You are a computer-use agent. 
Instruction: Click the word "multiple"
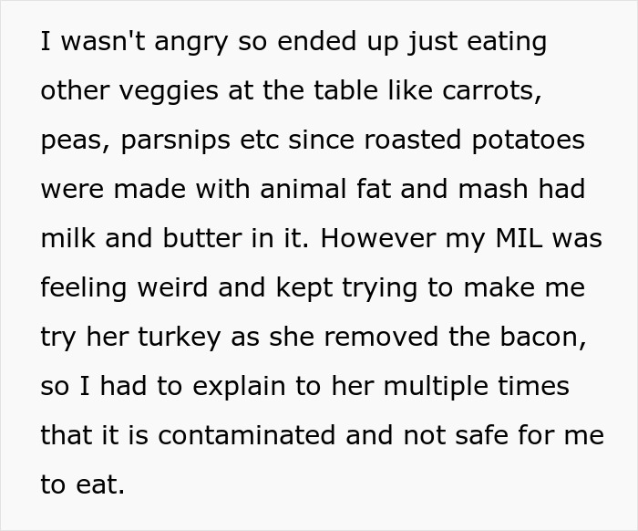click(x=430, y=387)
